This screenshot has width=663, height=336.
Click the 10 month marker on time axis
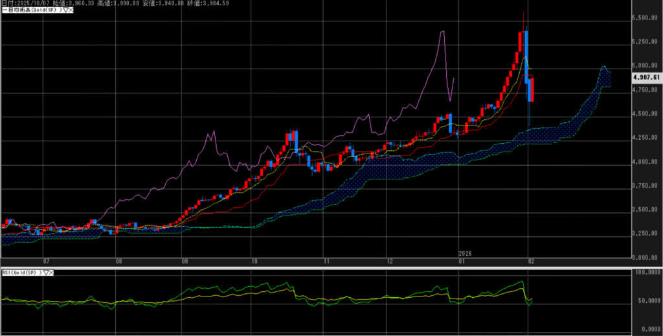(x=254, y=262)
